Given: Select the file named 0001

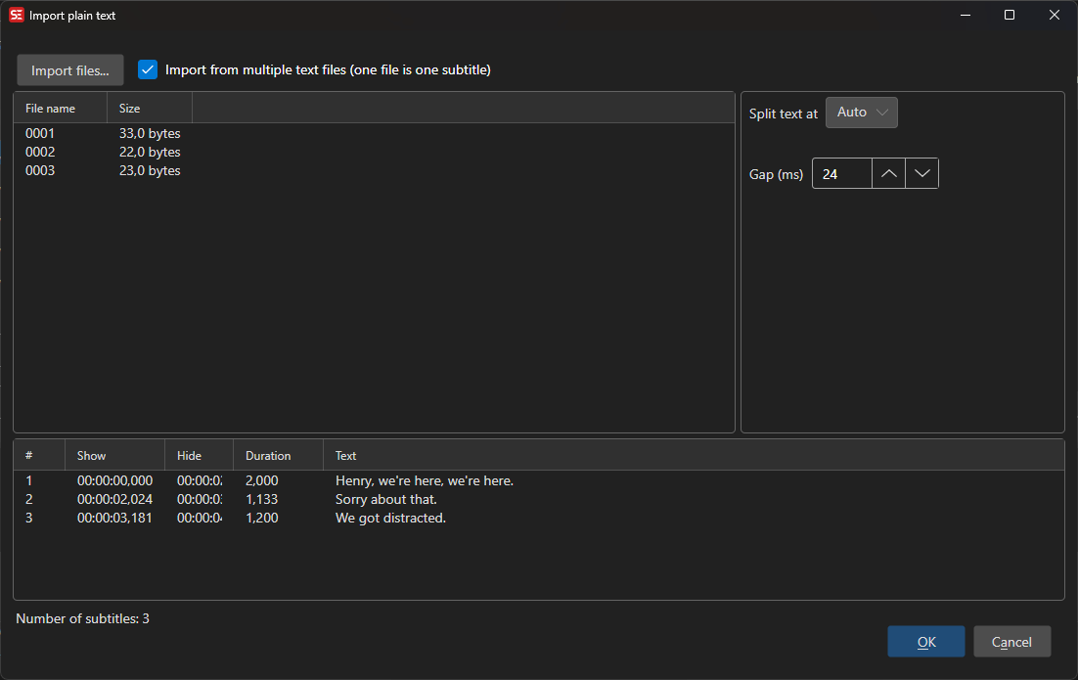Looking at the screenshot, I should (40, 132).
